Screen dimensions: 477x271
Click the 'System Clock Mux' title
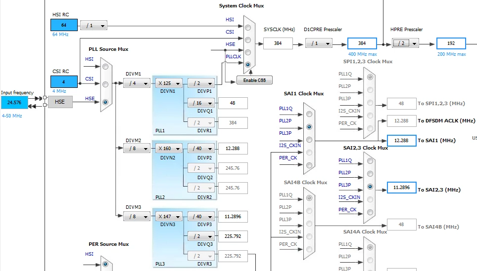(x=241, y=6)
